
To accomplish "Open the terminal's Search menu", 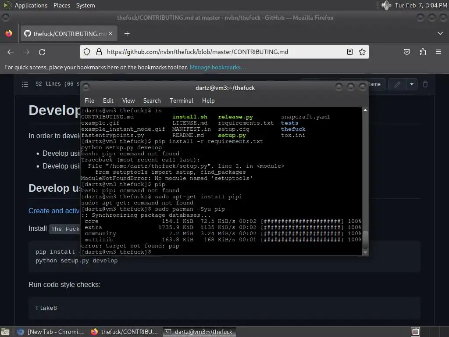I will (x=152, y=100).
